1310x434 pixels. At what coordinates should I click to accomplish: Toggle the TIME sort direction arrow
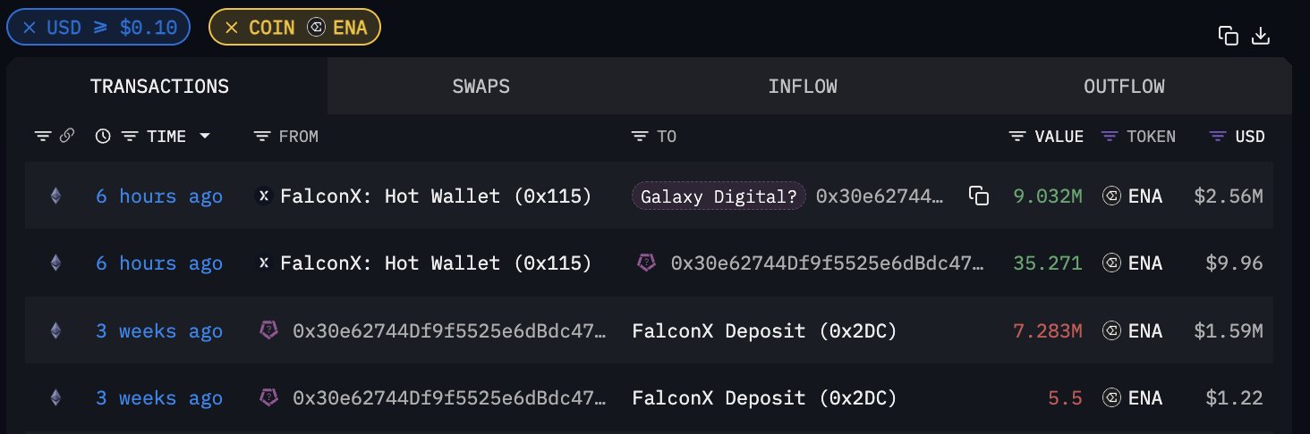pyautogui.click(x=205, y=137)
